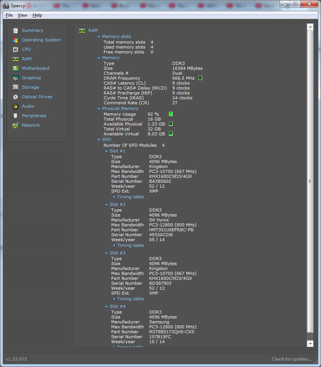Image resolution: width=321 pixels, height=367 pixels.
Task: Click the Storage hard drive icon
Action: coord(16,87)
